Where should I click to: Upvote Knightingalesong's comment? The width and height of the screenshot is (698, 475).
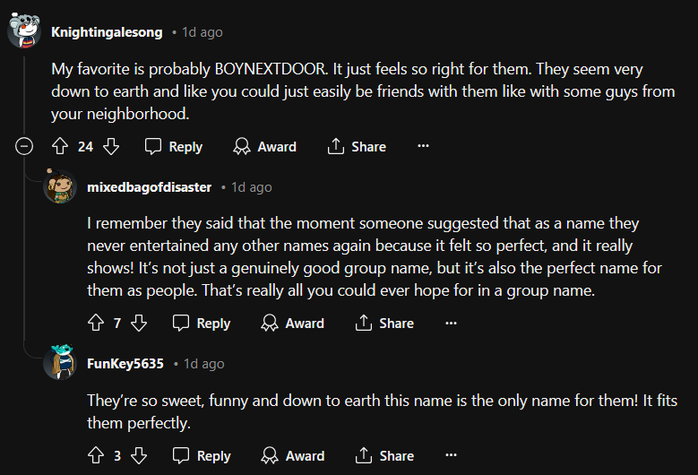click(x=60, y=146)
